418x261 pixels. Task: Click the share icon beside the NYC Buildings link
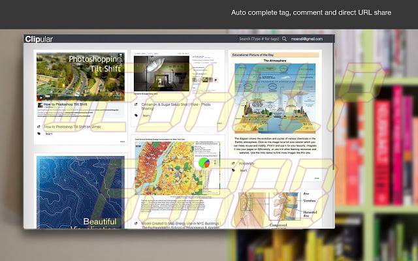[x=136, y=223]
